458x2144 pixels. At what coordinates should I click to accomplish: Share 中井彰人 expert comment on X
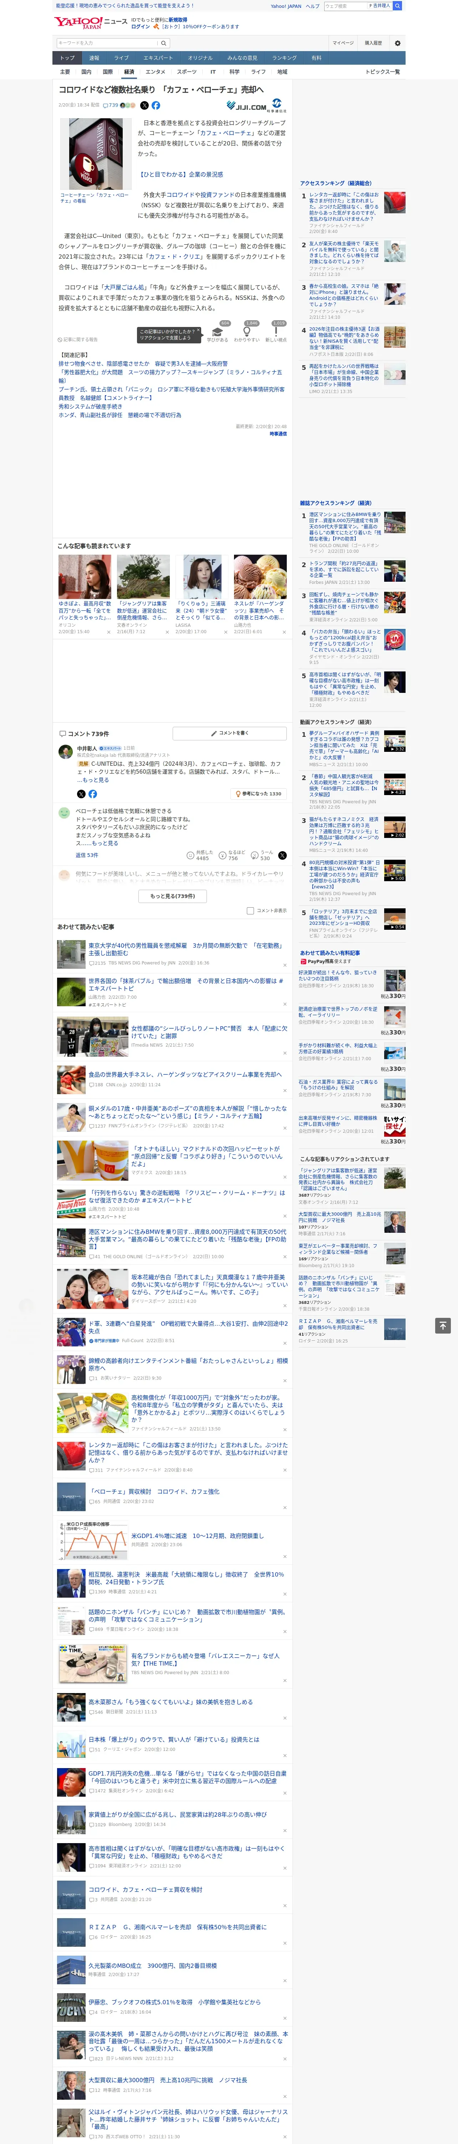coord(81,794)
